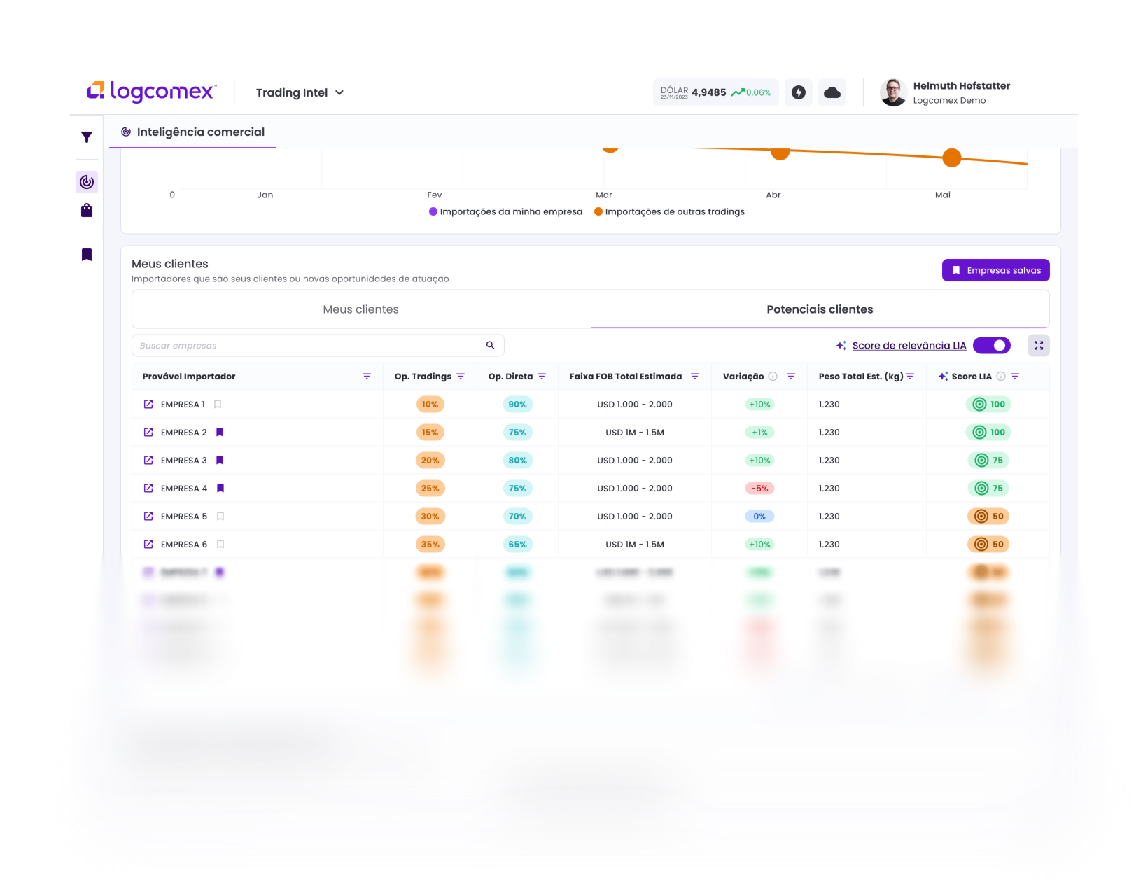
Task: Expand the table to fullscreen
Action: [1039, 345]
